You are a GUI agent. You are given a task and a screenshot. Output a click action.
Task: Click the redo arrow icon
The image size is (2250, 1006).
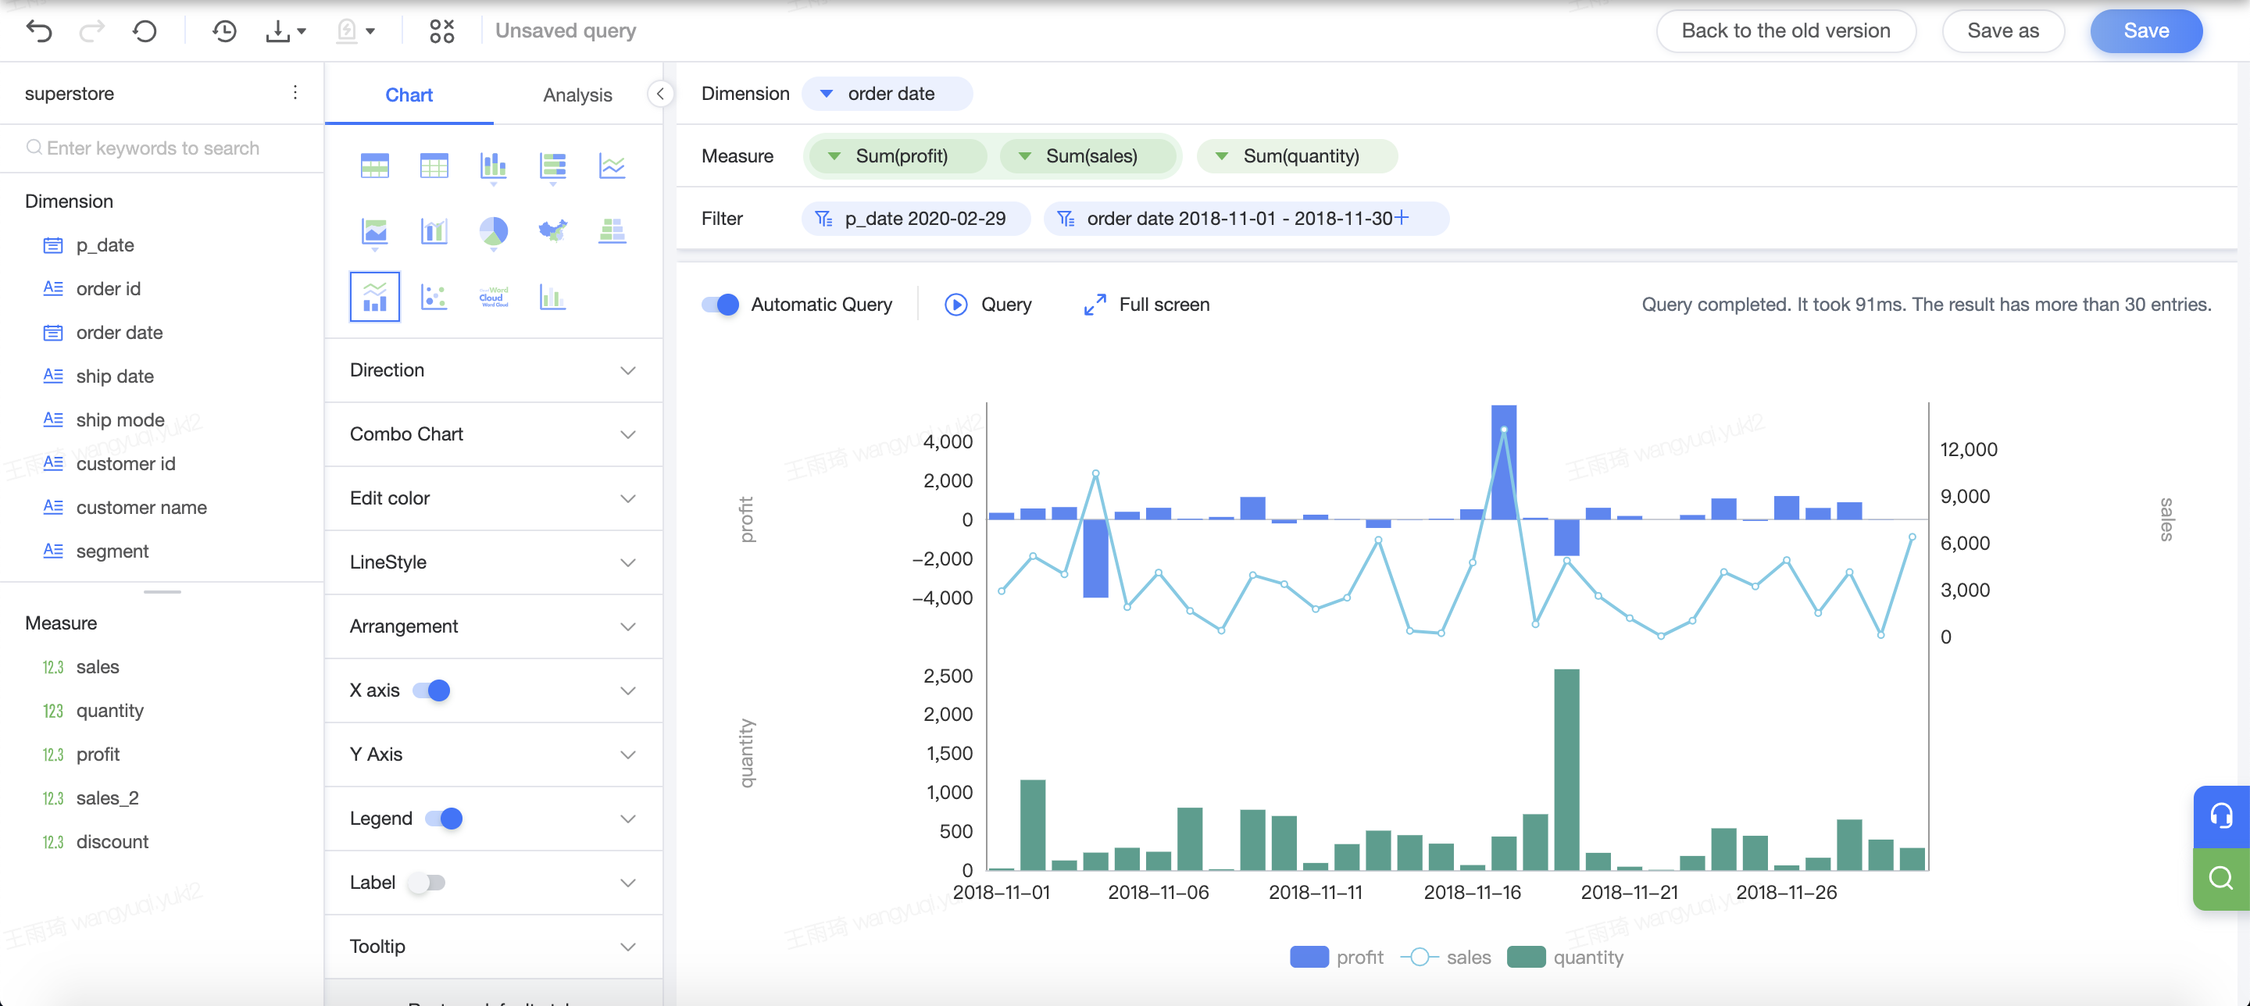tap(91, 31)
